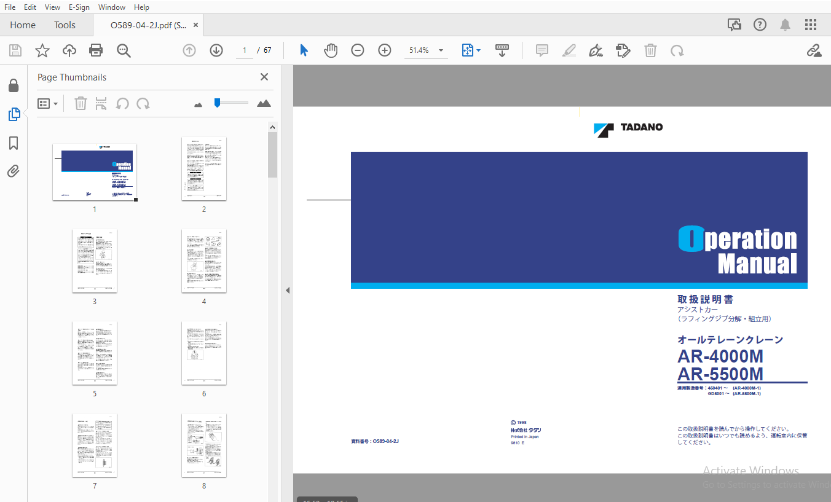Enable scrolling mode keyboard icon

point(502,50)
